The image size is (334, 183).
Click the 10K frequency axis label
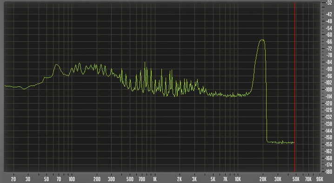tap(238, 179)
